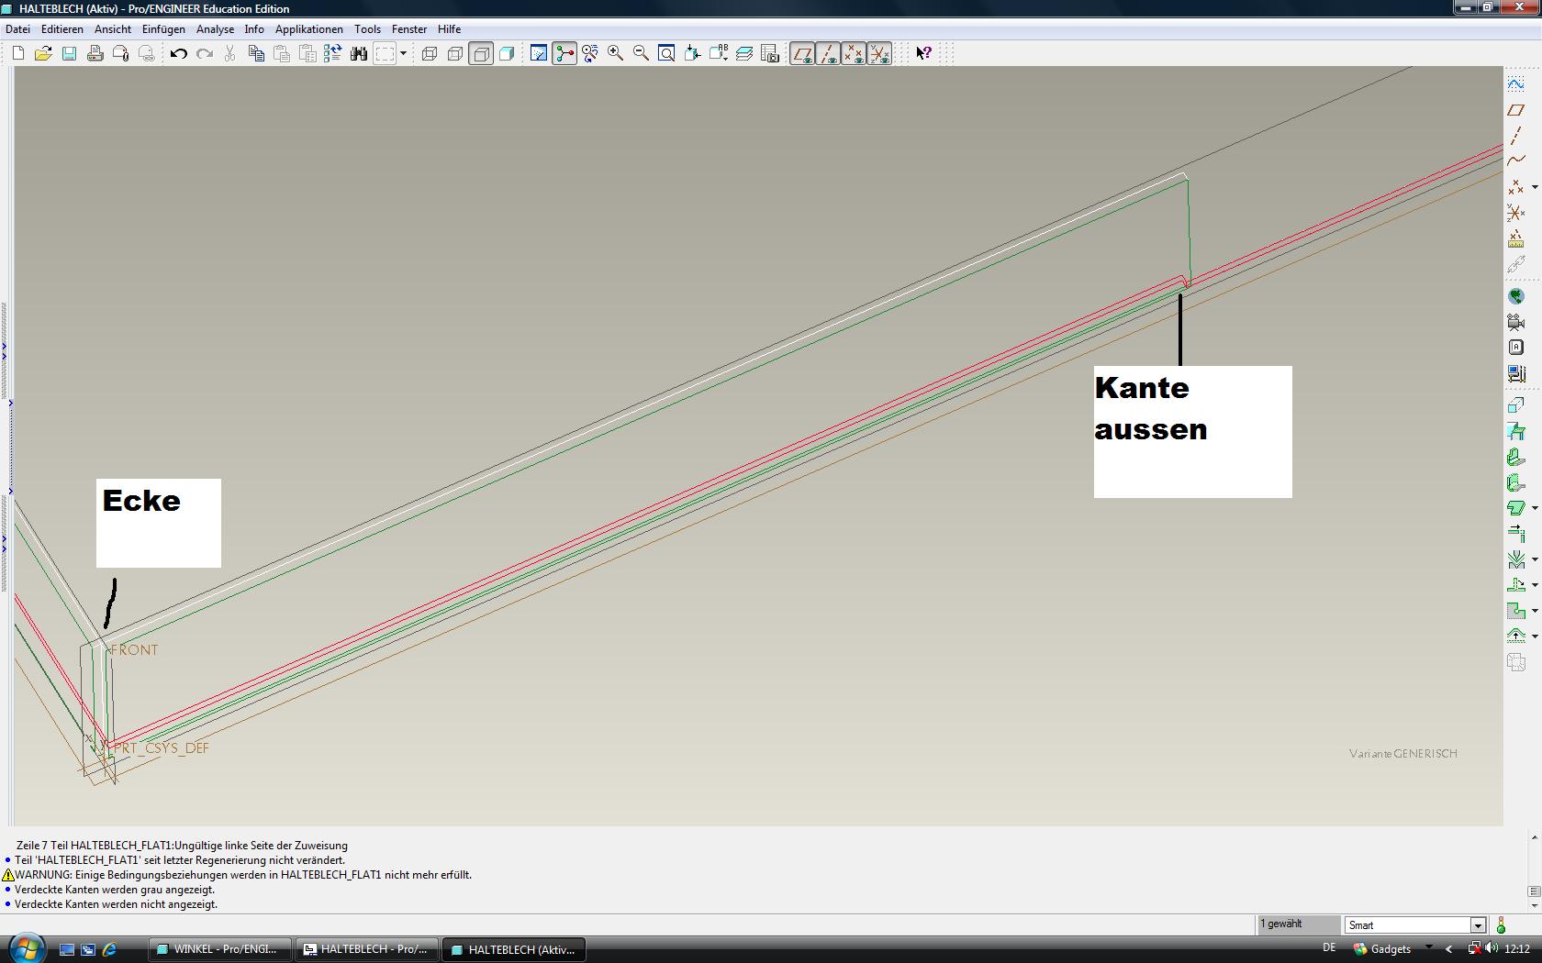Screen dimensions: 1542x963
Task: Expand the Gadgets tray arrow in the taskbar
Action: pyautogui.click(x=1428, y=948)
